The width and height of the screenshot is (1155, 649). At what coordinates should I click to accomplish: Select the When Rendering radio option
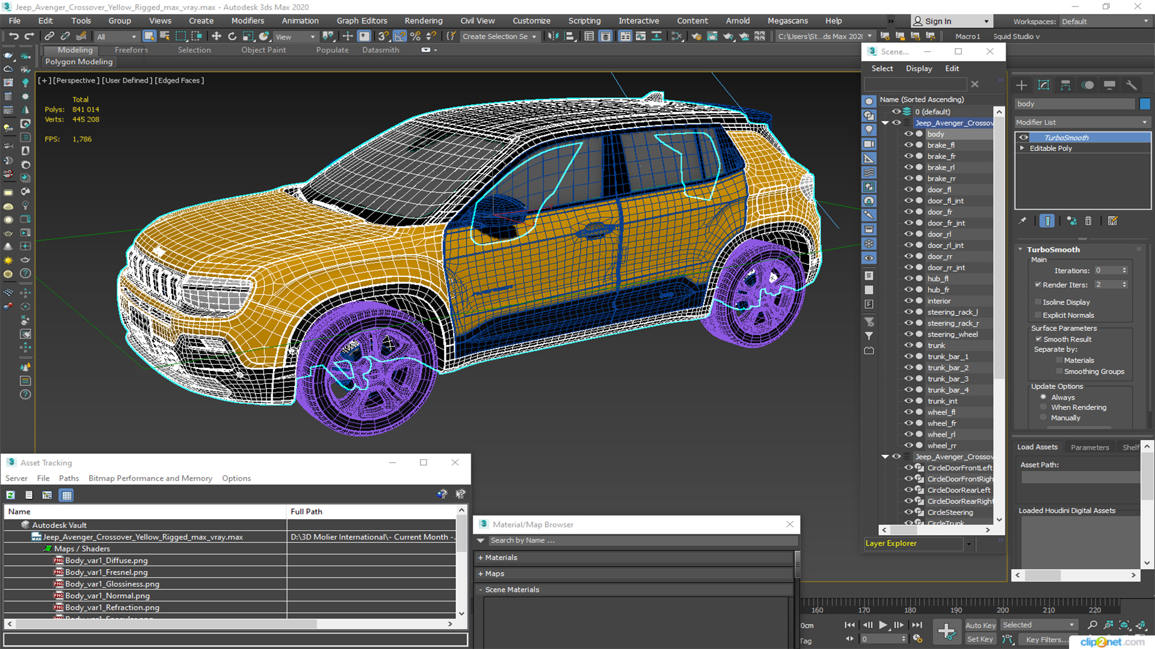point(1044,407)
